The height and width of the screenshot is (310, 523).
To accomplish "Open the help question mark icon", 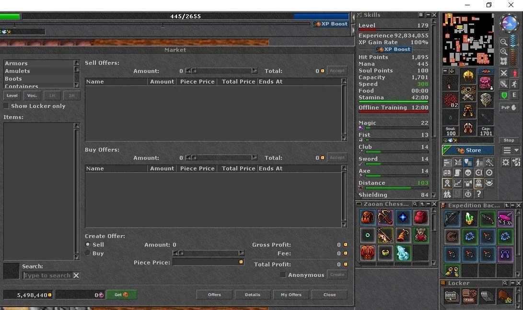I will [x=478, y=194].
